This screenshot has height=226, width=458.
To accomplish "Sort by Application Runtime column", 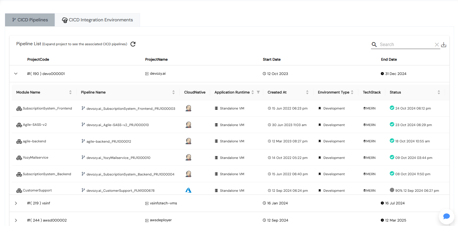I will 253,92.
